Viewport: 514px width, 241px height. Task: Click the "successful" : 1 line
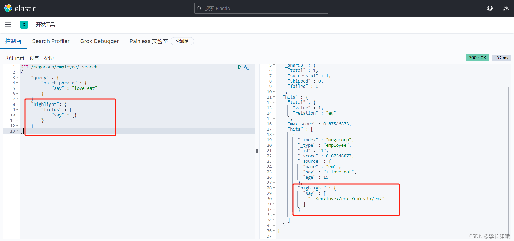(x=309, y=76)
